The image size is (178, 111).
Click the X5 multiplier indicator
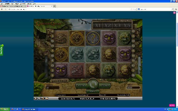(127, 26)
